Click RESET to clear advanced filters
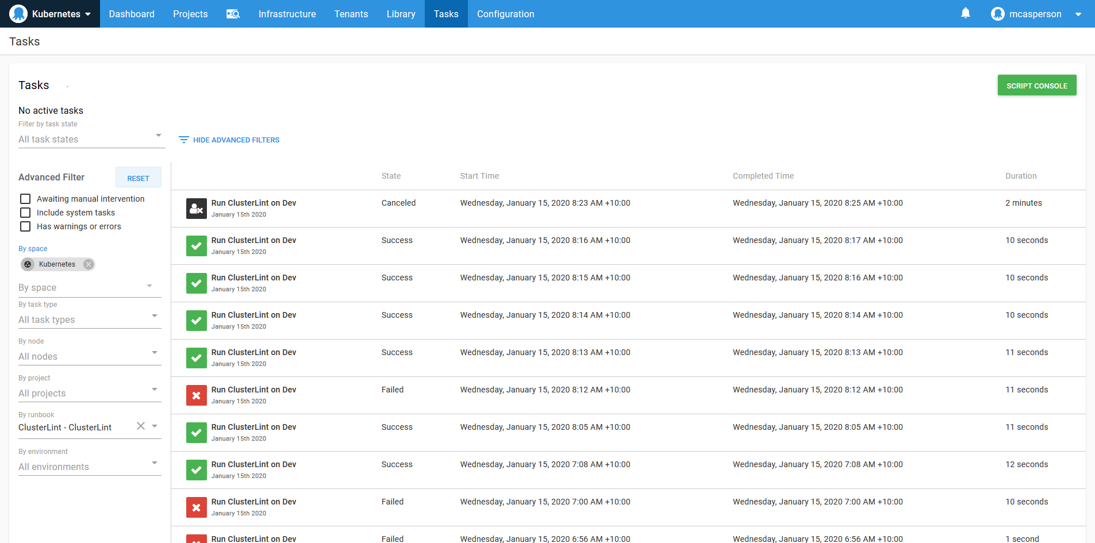The width and height of the screenshot is (1095, 543). coord(139,178)
